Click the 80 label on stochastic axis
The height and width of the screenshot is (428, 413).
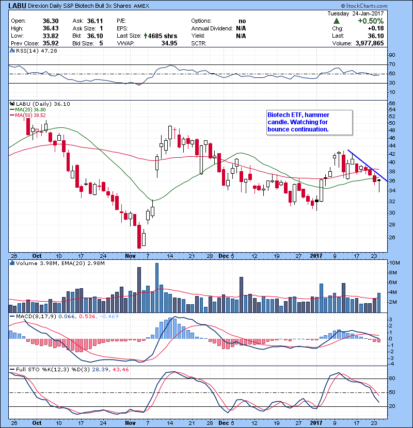(x=392, y=378)
